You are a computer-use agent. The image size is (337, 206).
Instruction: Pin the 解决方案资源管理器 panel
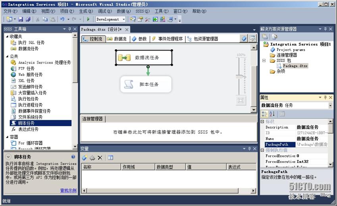coord(325,29)
